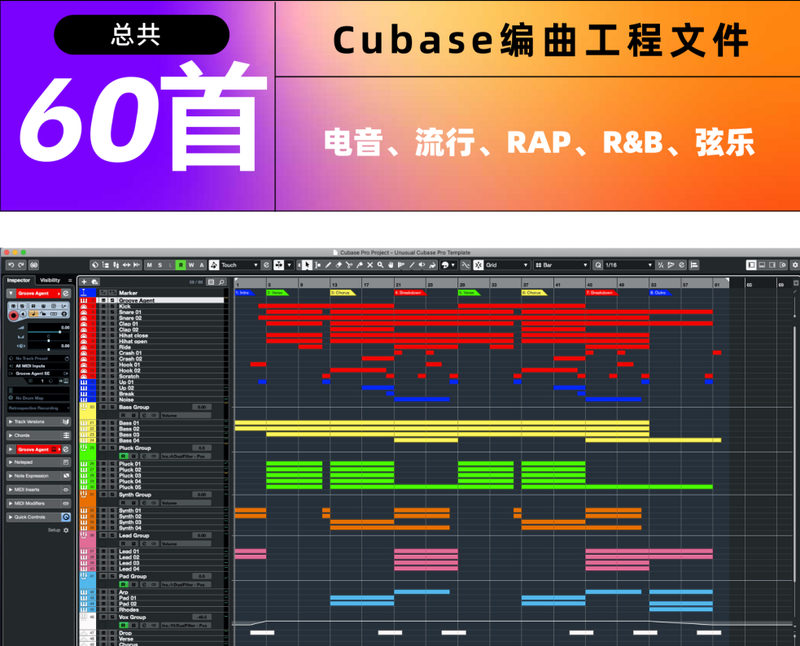Select the Mute X tool
The image size is (800, 646).
coord(370,265)
